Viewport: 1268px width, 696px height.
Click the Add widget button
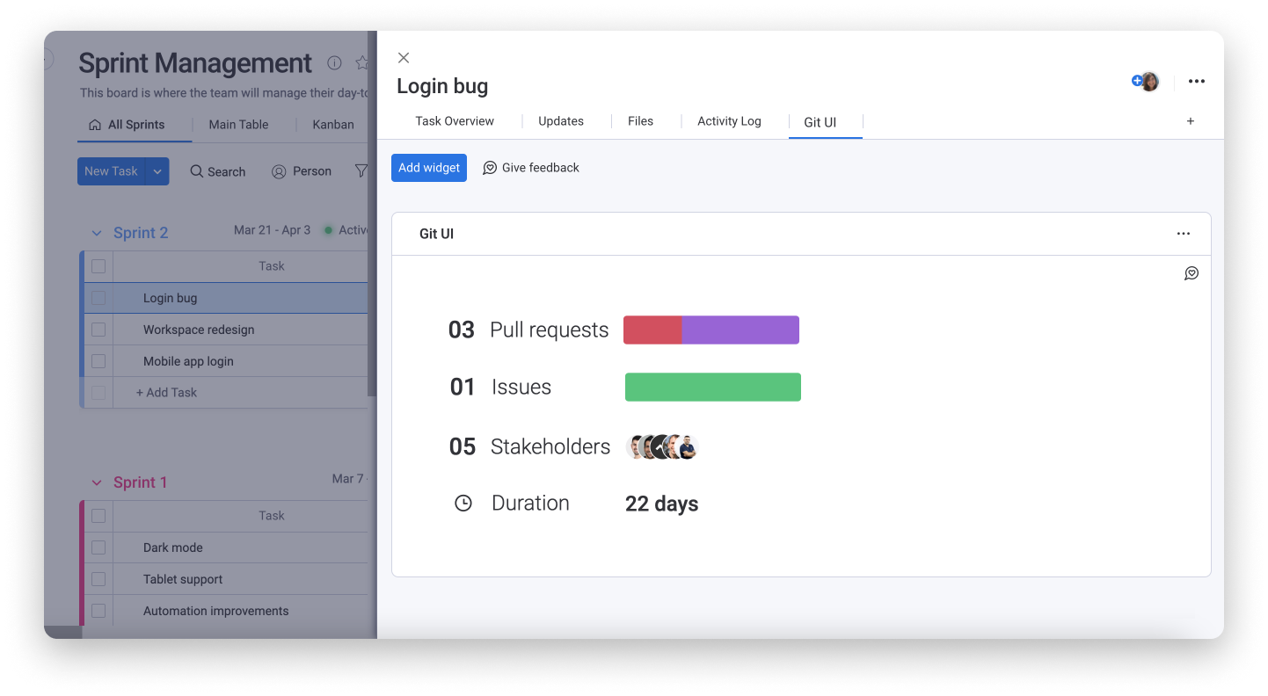[428, 167]
